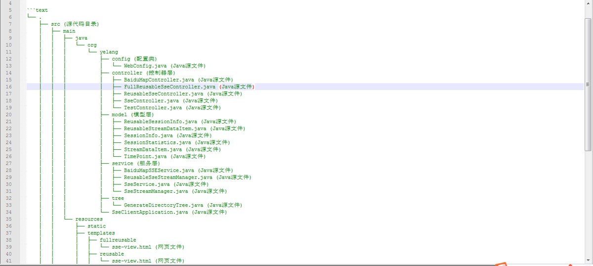The height and width of the screenshot is (266, 593).
Task: Click the src (源代码目录) entry
Action: (x=75, y=24)
